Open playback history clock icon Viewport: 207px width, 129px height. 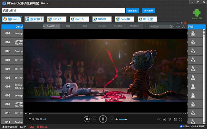click(x=178, y=26)
